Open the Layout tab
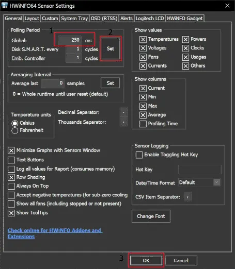 (x=32, y=19)
